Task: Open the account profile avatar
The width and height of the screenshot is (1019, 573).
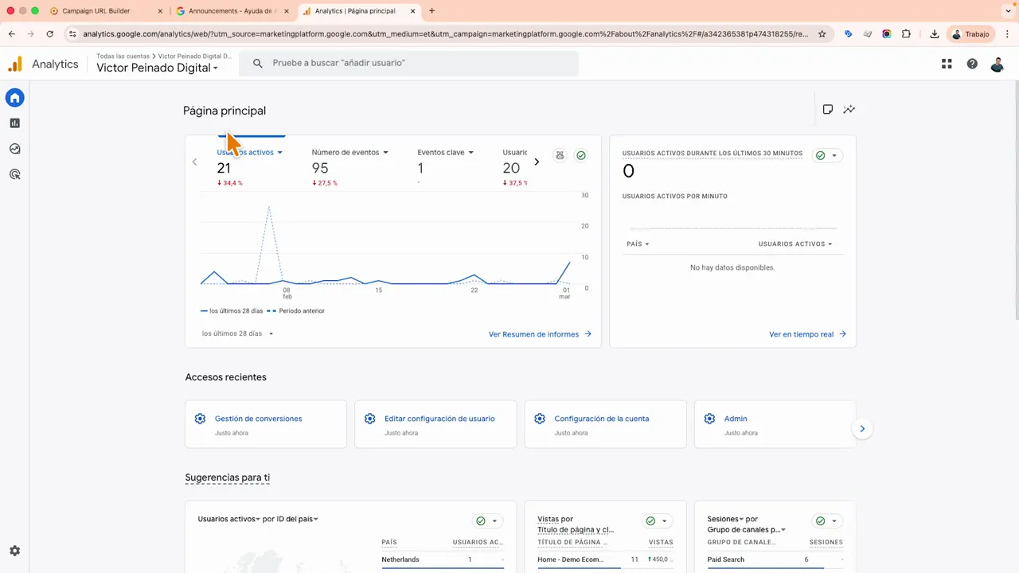Action: point(997,64)
